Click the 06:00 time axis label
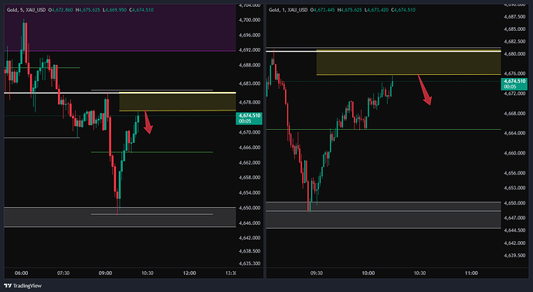 click(22, 273)
